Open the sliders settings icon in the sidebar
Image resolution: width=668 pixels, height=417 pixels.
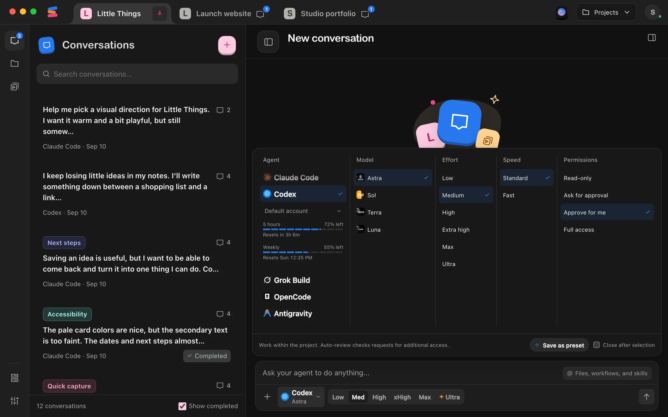(15, 401)
